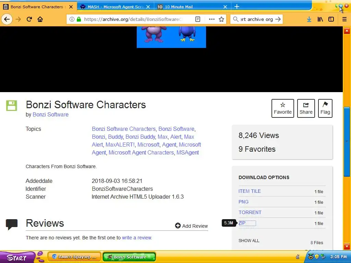Click the yellow security shield tray icon
This screenshot has height=263, width=351.
point(317,256)
